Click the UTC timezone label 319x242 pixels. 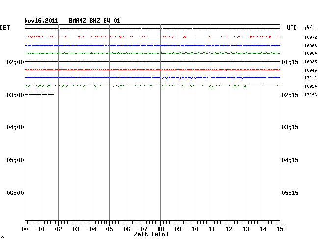292,28
